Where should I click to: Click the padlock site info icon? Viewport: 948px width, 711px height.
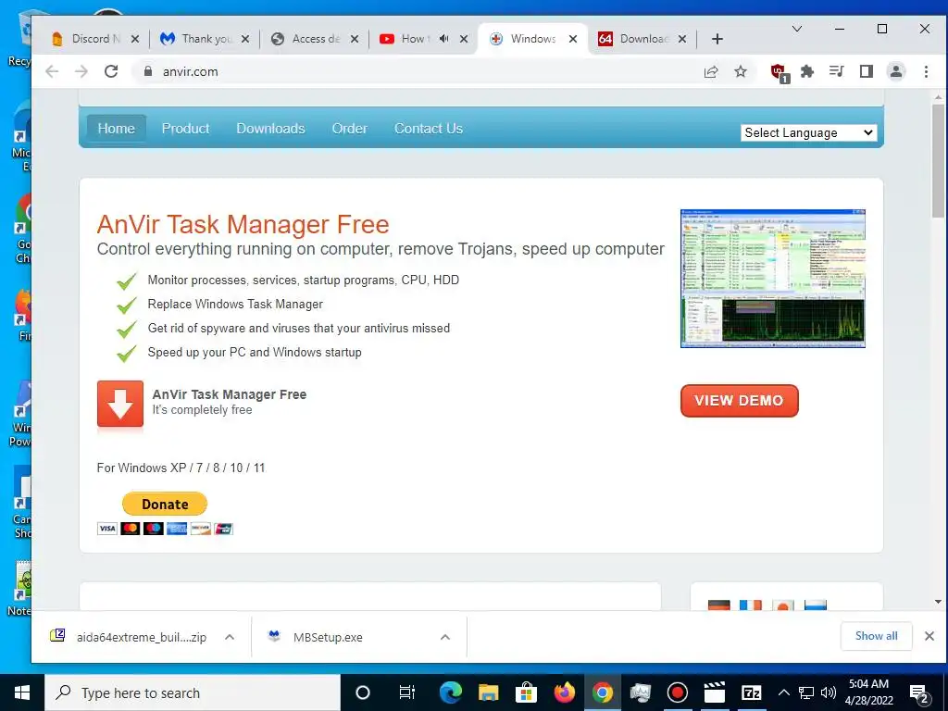pyautogui.click(x=147, y=71)
